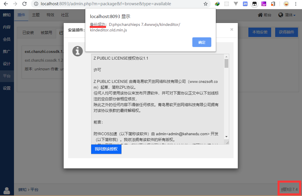Click license scrollbar down arrow
This screenshot has height=196, width=302.
(x=226, y=137)
